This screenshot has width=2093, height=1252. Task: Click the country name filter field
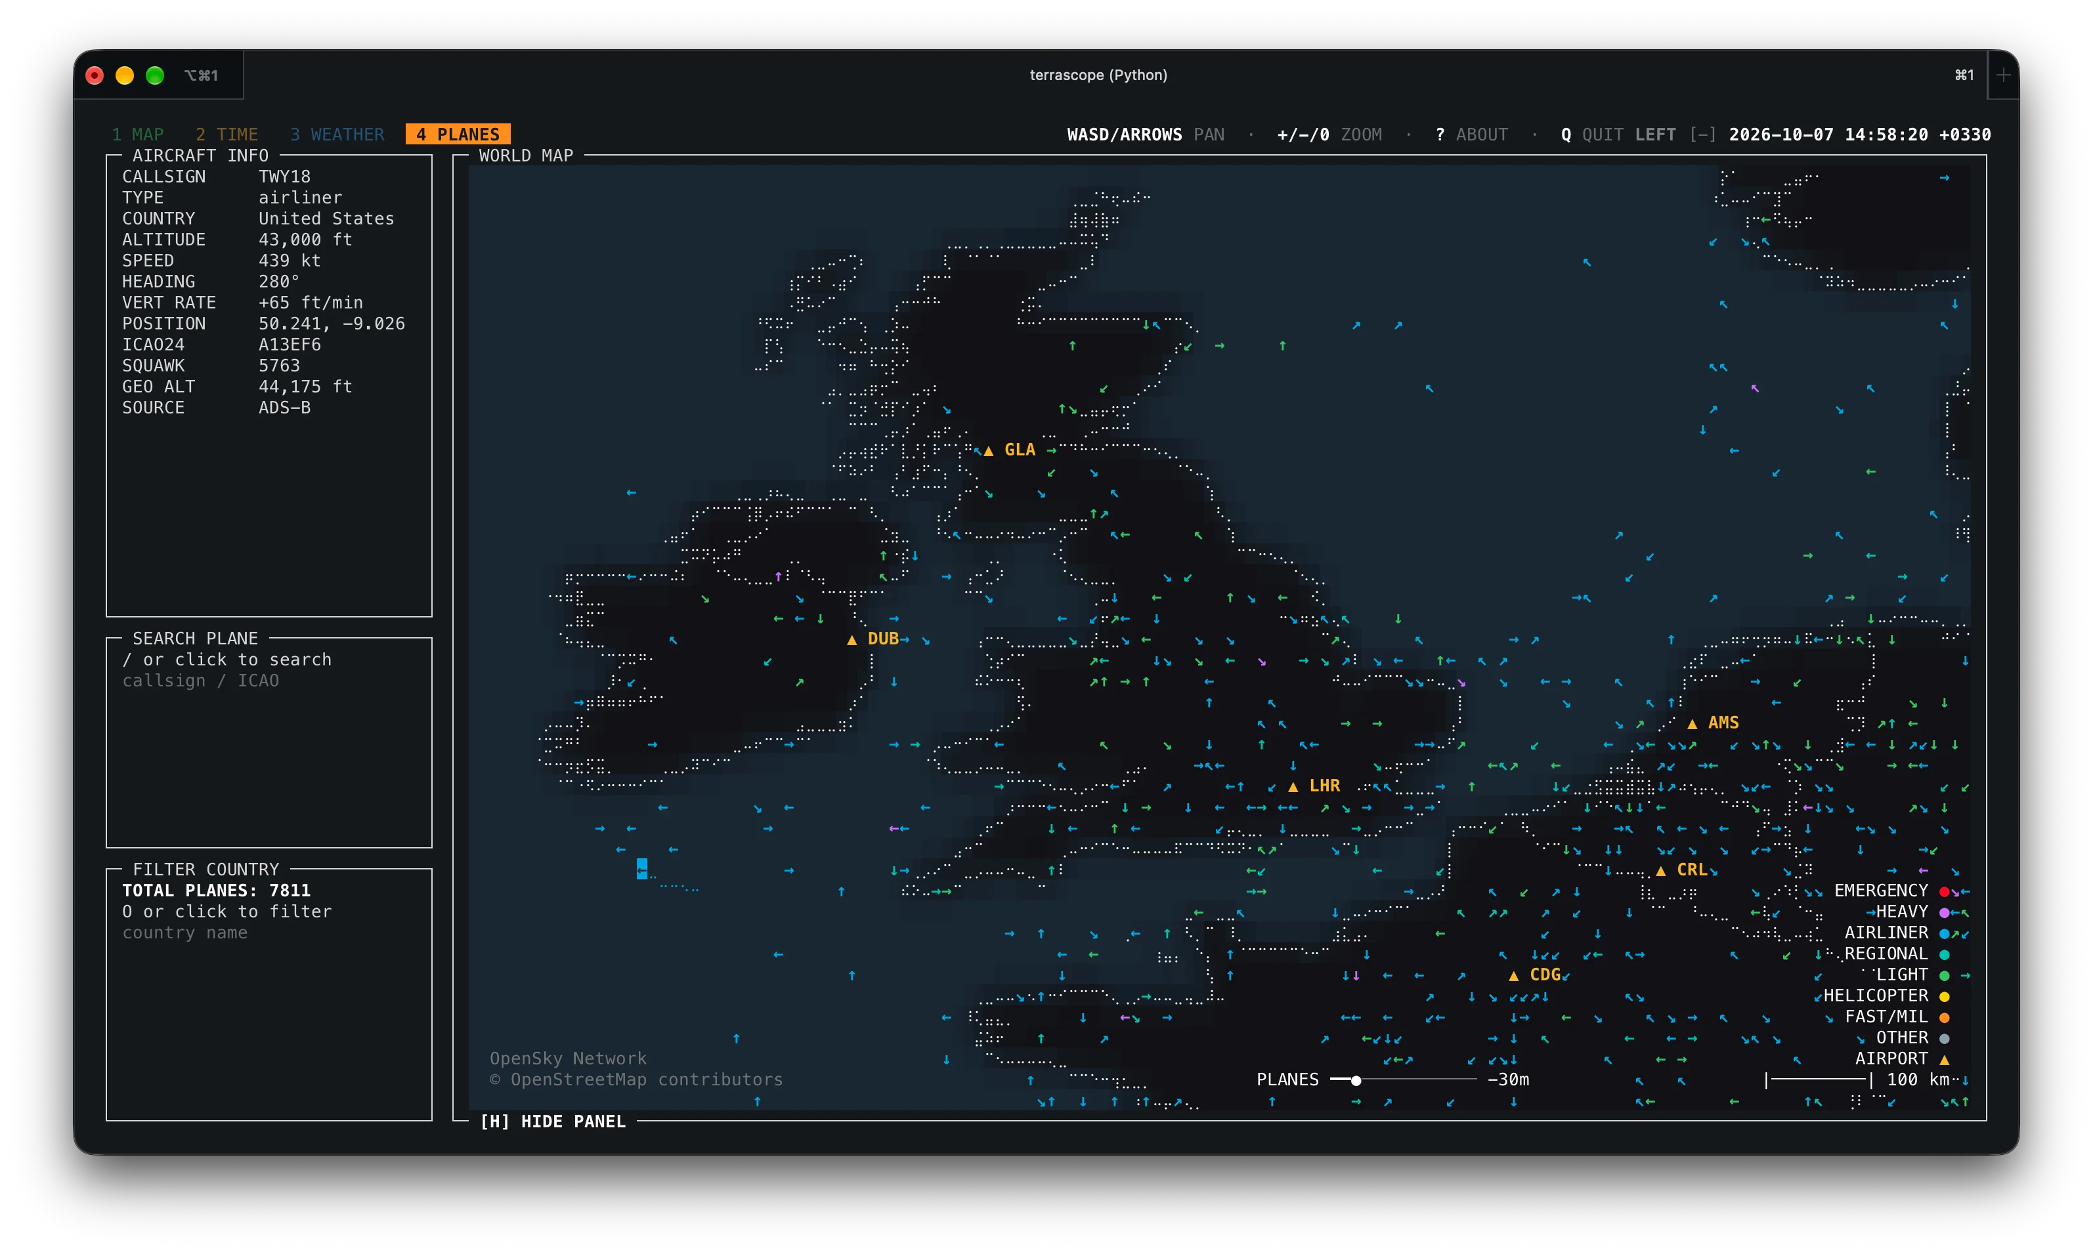pos(185,932)
